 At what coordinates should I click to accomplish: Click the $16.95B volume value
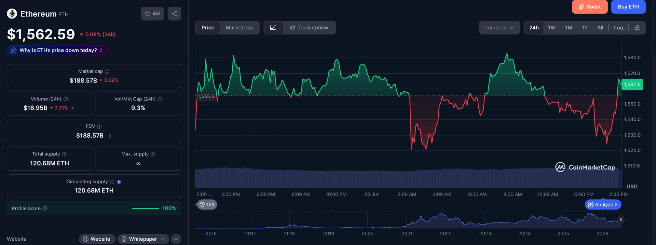click(35, 108)
